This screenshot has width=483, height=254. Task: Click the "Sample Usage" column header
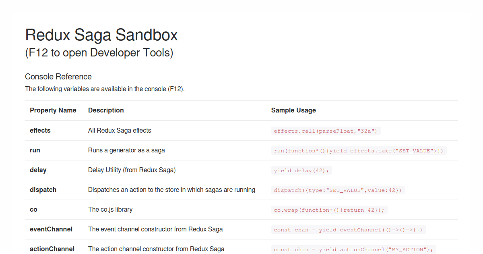(293, 110)
